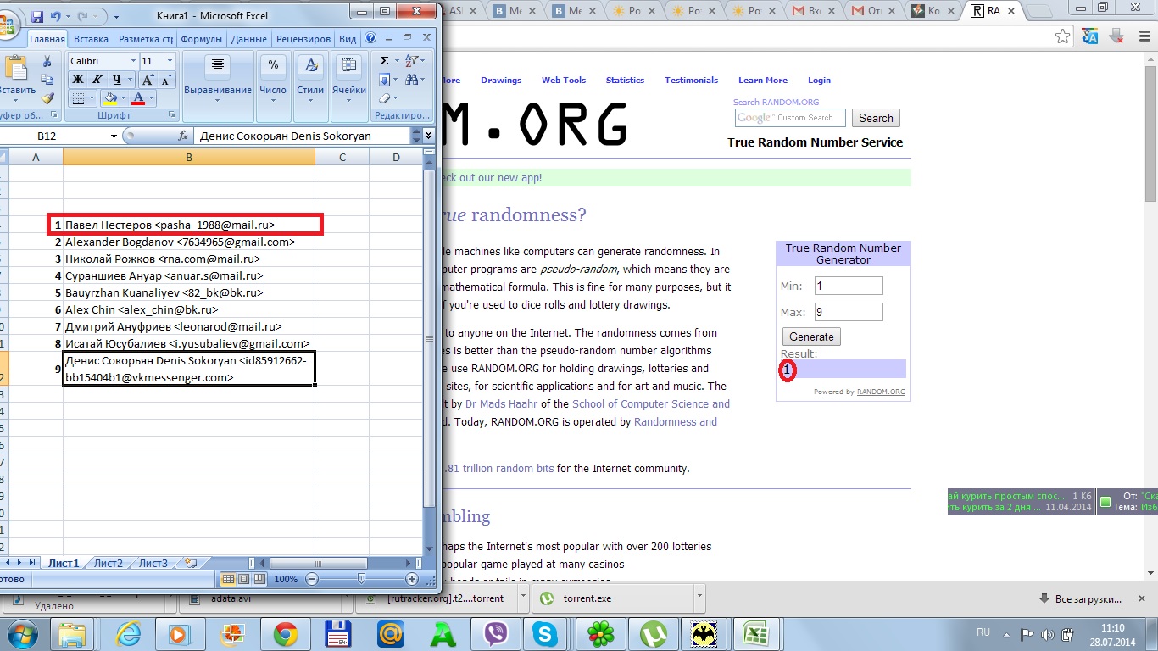Decrease font size in Excel
The height and width of the screenshot is (651, 1158).
point(166,80)
